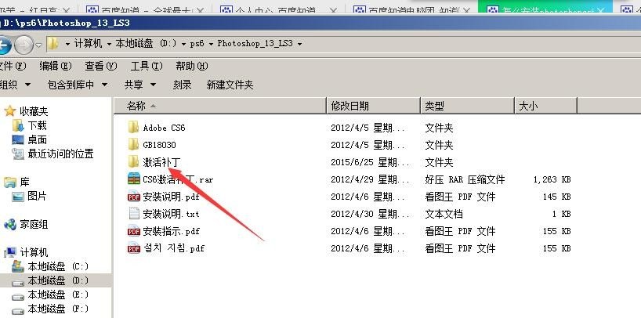Open the 包含到库中 dropdown
The image size is (641, 318).
coord(78,85)
